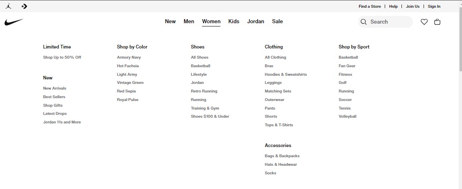Open Favorites heart icon
Screen dimensions: 462x189
[424, 22]
